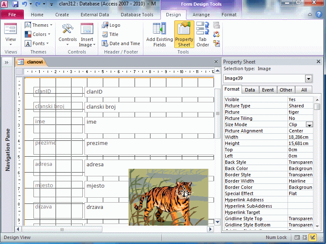Open the File menu

click(x=12, y=15)
